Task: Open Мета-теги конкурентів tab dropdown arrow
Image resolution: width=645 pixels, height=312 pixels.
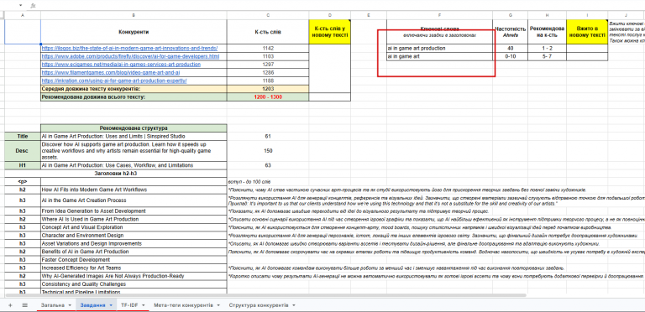Action: [x=218, y=305]
